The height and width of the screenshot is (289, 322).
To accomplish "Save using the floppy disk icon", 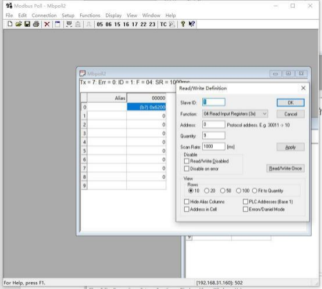I will click(27, 24).
